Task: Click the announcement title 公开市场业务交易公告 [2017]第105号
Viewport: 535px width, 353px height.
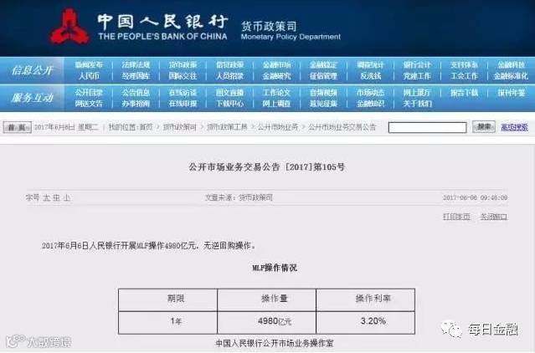Action: pos(267,167)
